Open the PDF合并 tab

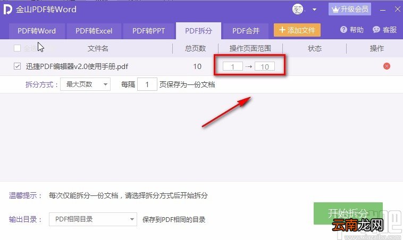246,31
